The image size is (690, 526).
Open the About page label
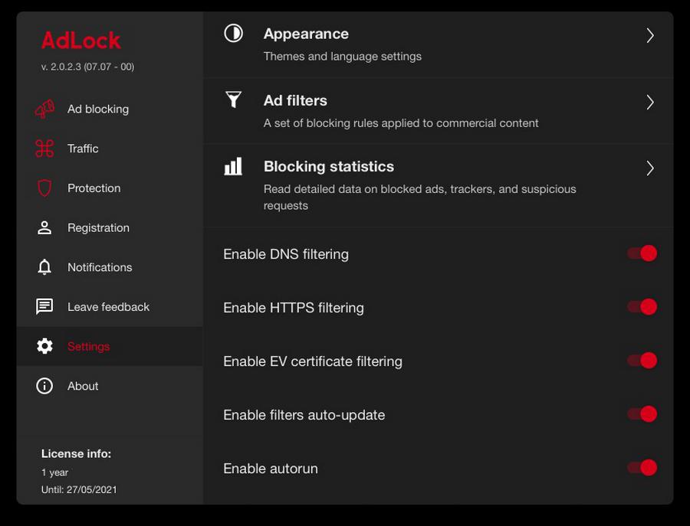pos(83,386)
